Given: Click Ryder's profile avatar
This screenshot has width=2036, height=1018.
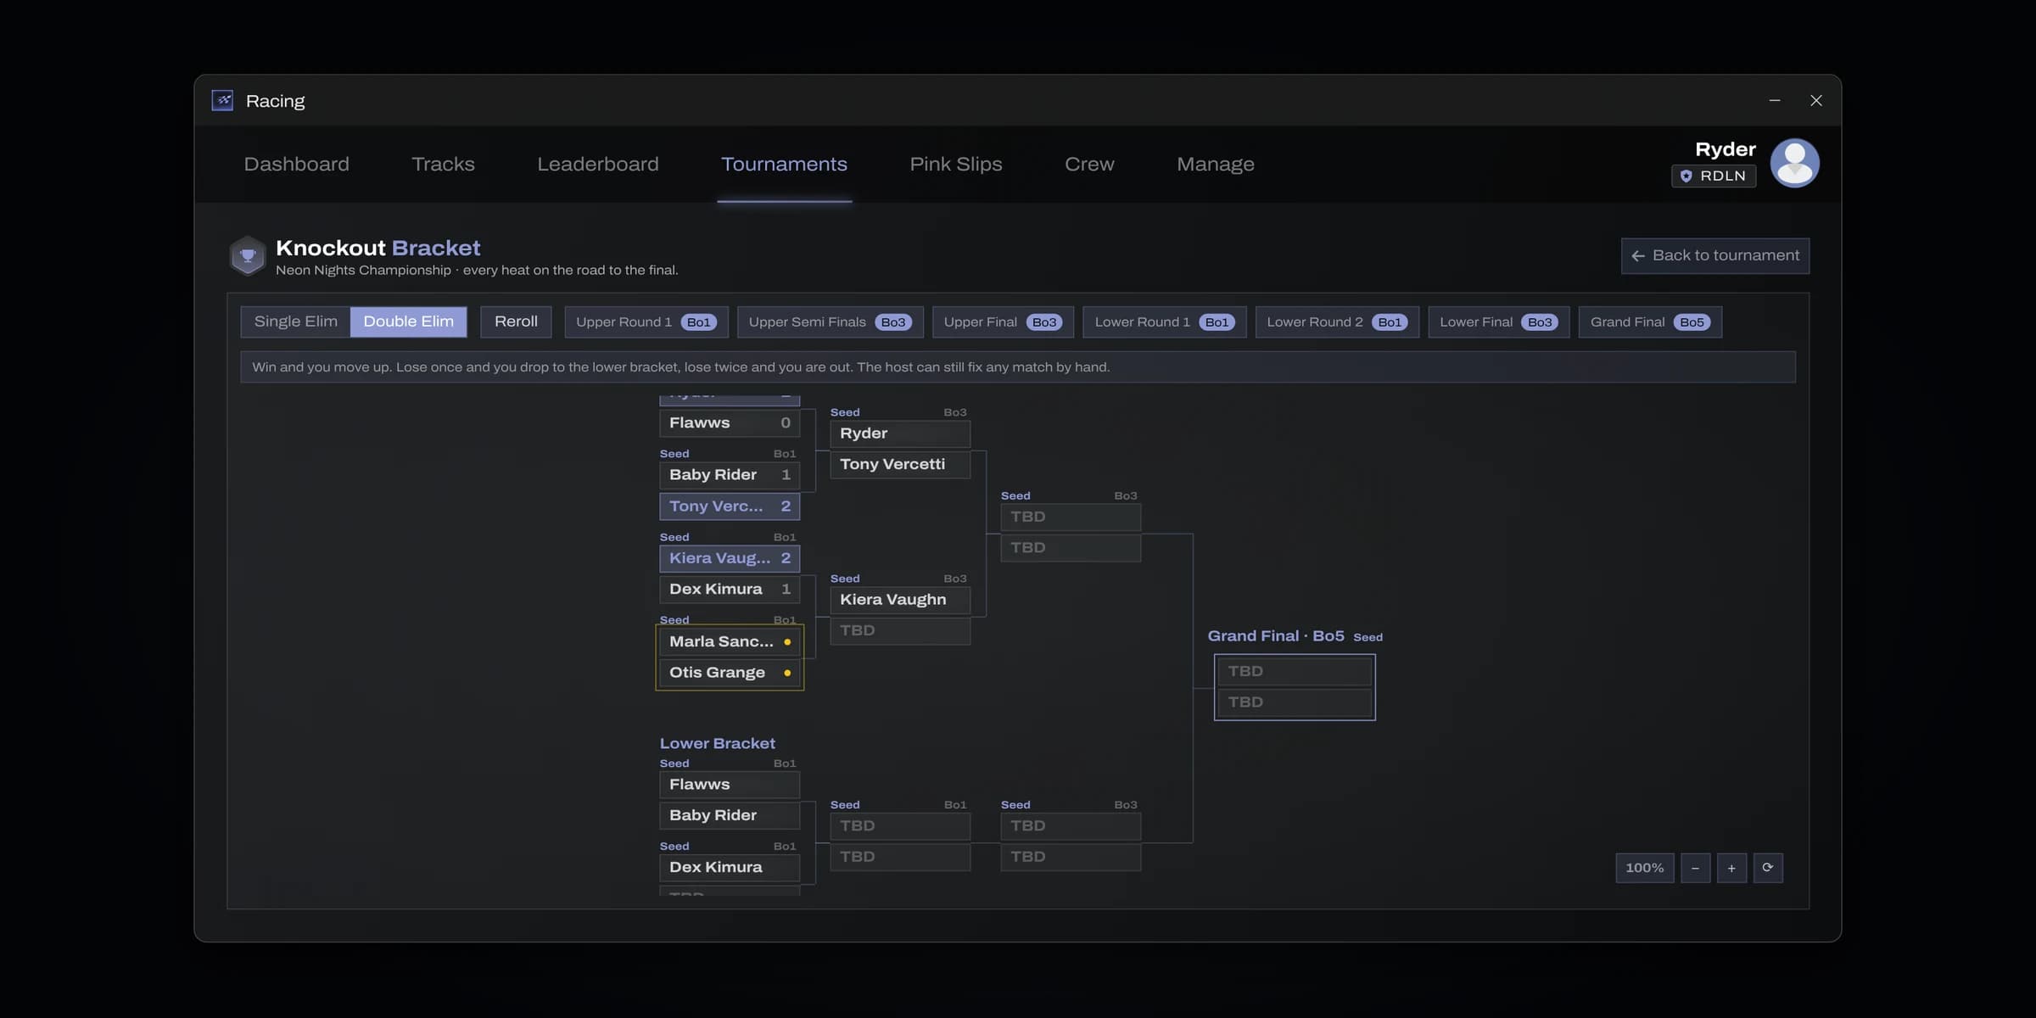Looking at the screenshot, I should pos(1794,163).
